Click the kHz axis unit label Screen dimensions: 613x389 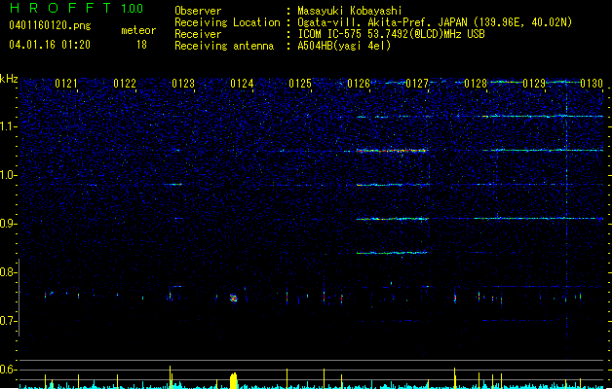[9, 79]
